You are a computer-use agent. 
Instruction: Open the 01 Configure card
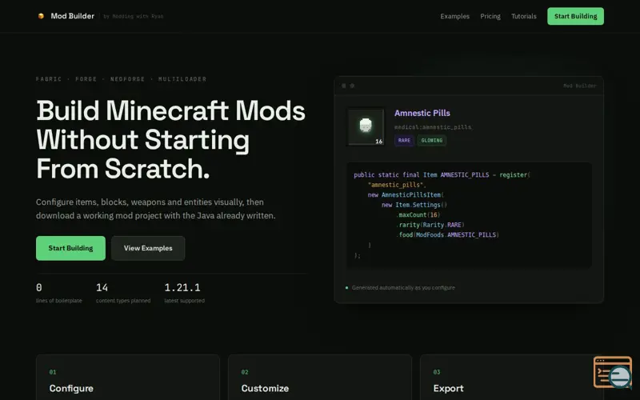tap(128, 378)
